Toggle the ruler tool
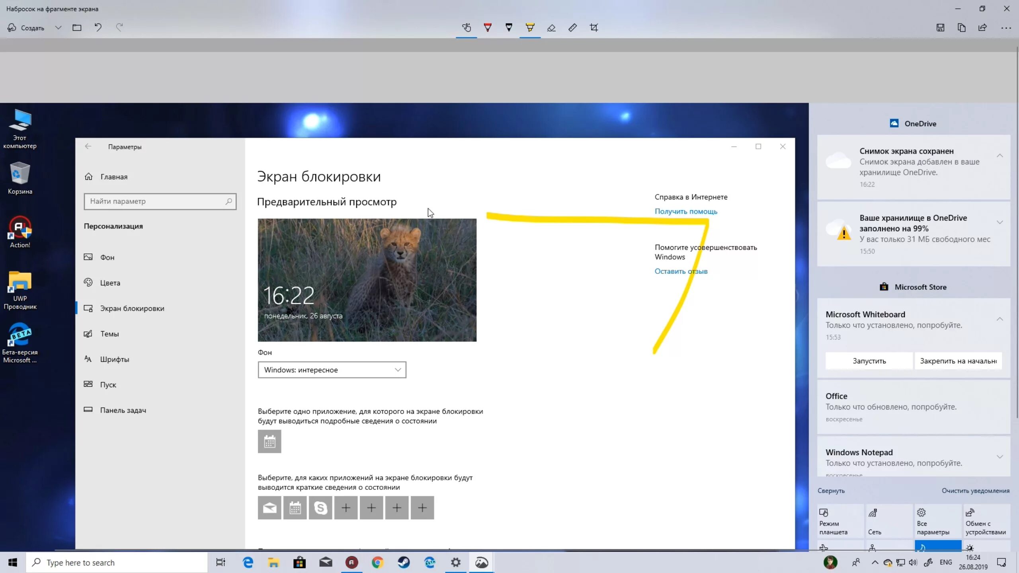 coord(572,27)
